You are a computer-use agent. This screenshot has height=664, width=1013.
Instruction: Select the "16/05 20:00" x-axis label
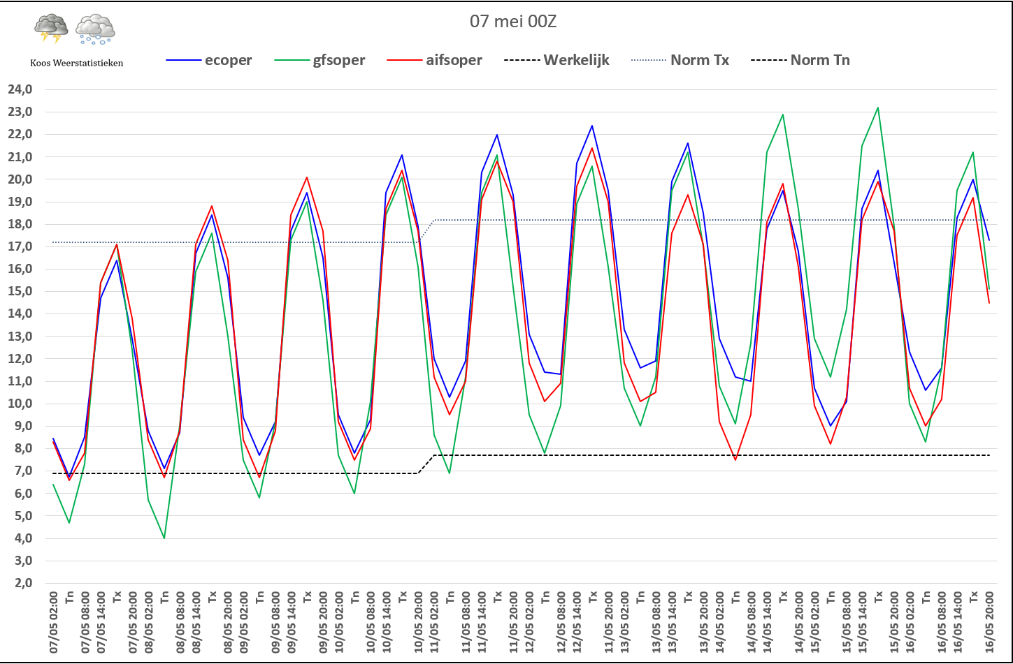(989, 621)
